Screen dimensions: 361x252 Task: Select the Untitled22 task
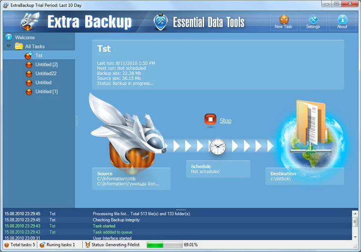coord(46,73)
